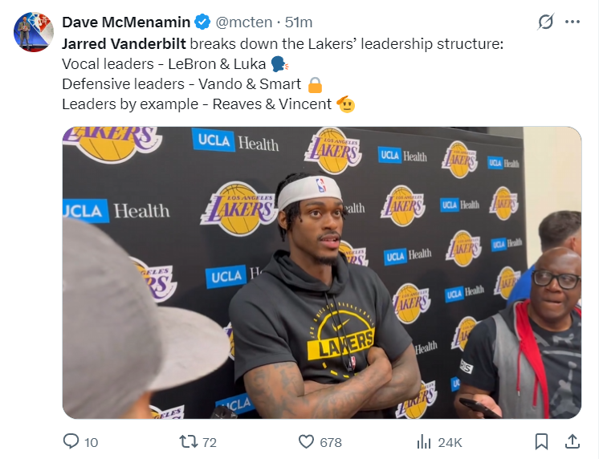
Task: Click the saluting face emoji after Vincent
Action: click(347, 104)
